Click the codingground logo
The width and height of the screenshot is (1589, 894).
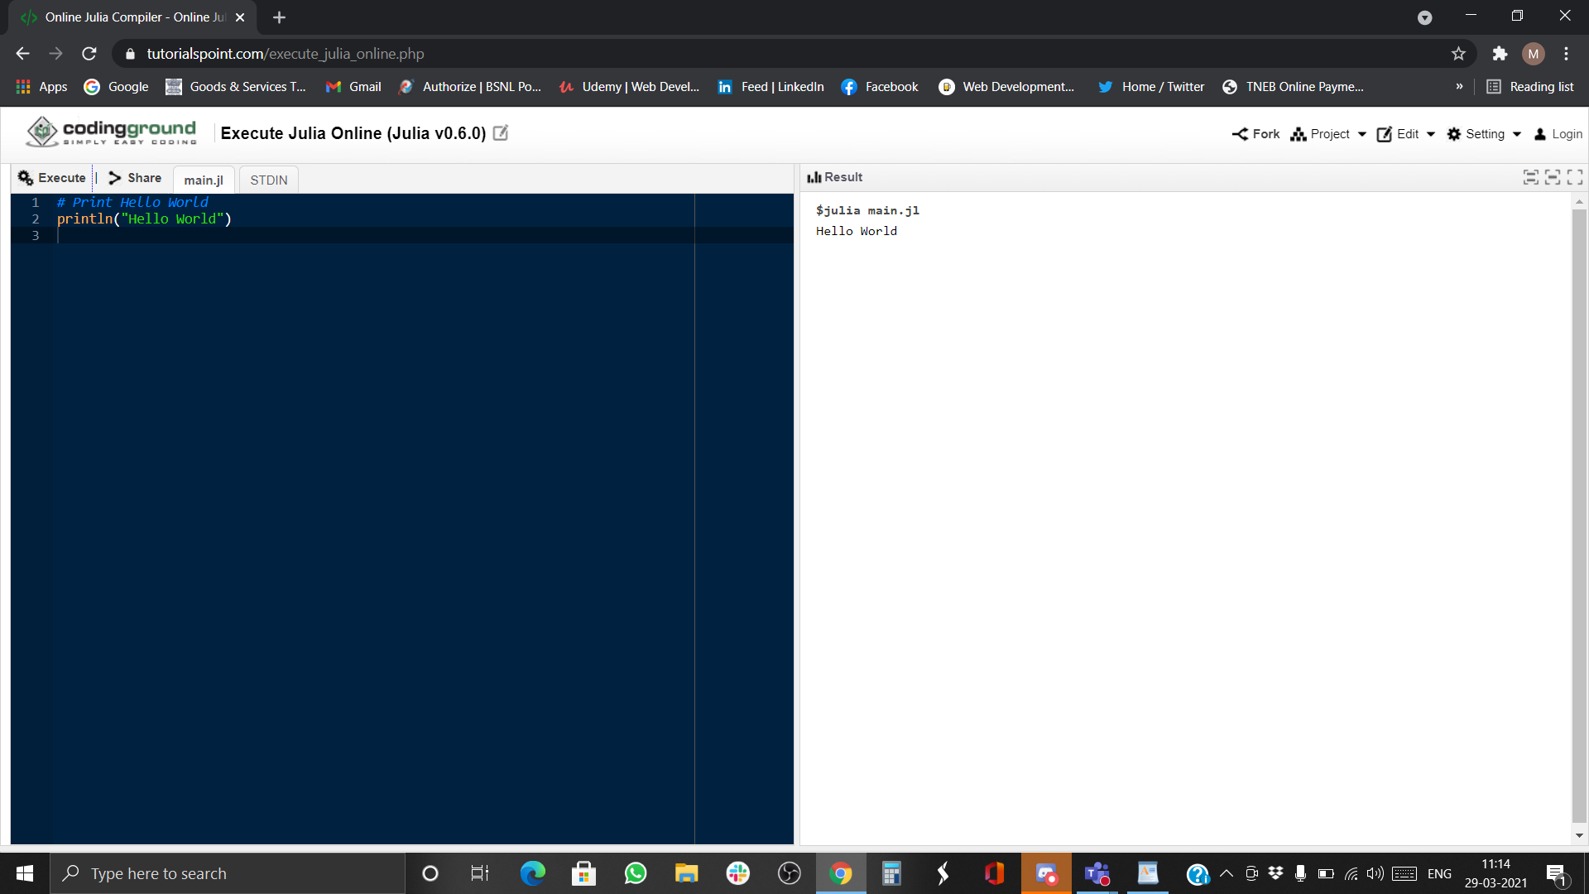pyautogui.click(x=112, y=132)
